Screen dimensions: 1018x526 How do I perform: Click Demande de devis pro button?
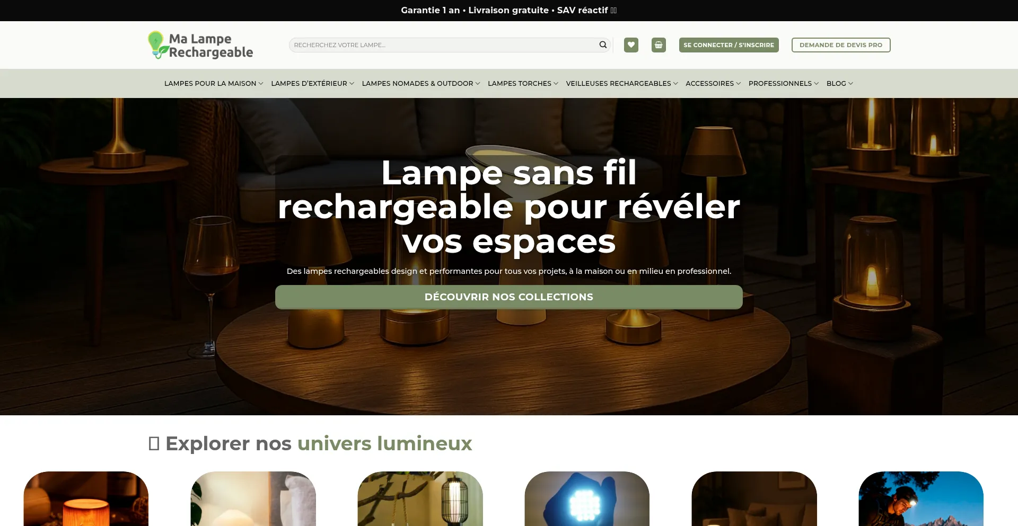pyautogui.click(x=841, y=45)
